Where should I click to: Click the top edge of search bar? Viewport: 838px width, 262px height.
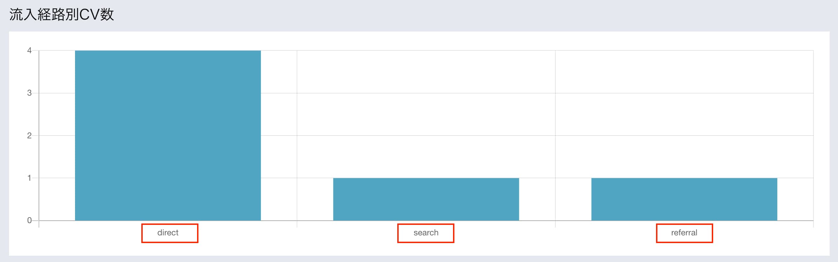click(426, 179)
